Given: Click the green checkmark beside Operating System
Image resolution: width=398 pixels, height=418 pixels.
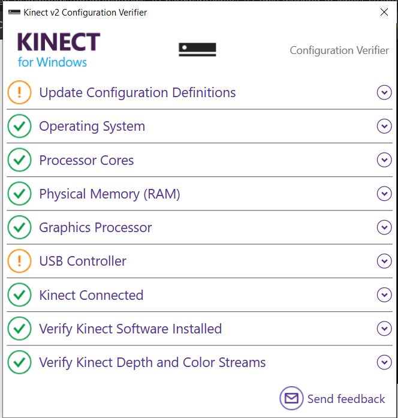Looking at the screenshot, I should (19, 126).
